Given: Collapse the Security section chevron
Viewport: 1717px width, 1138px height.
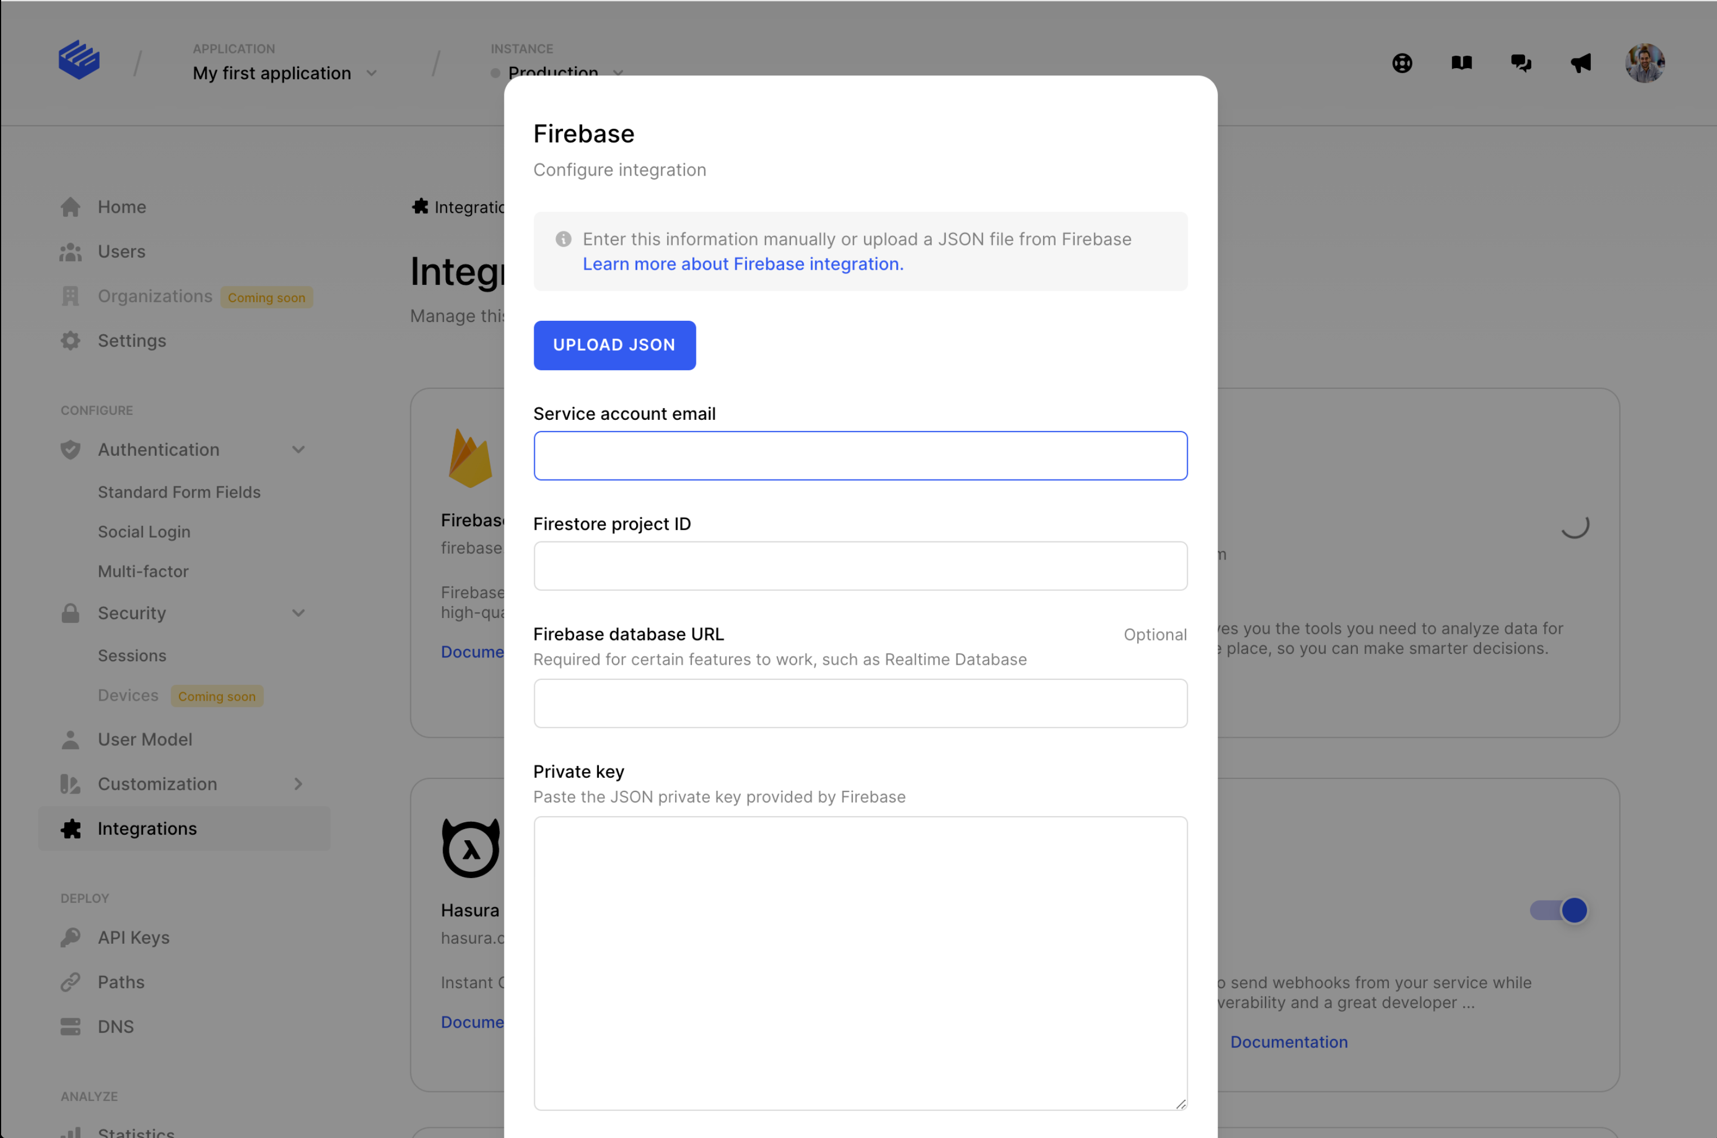Looking at the screenshot, I should coord(298,613).
